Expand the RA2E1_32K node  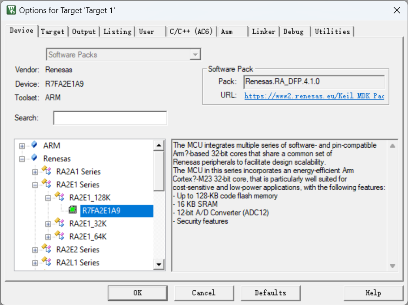48,224
